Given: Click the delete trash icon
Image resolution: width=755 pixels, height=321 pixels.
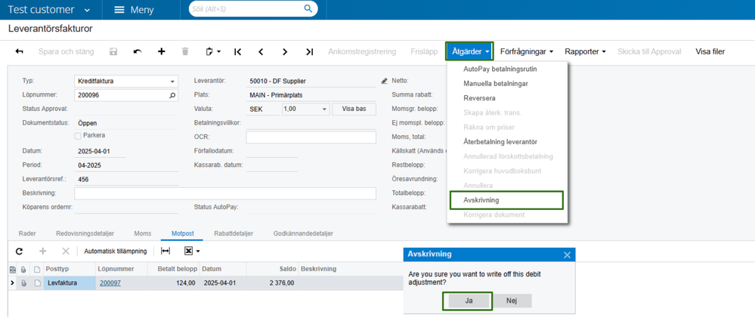Looking at the screenshot, I should 185,51.
